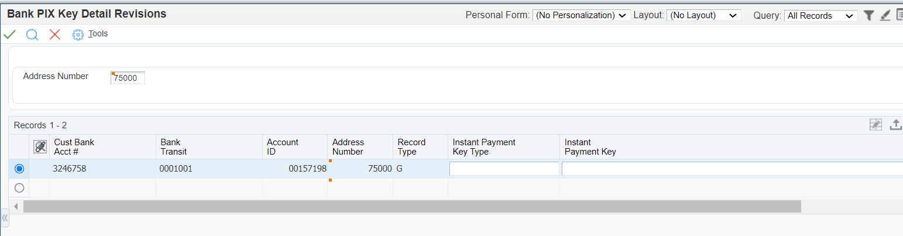This screenshot has width=903, height=236.
Task: Click the Find magnifier icon
Action: 32,35
